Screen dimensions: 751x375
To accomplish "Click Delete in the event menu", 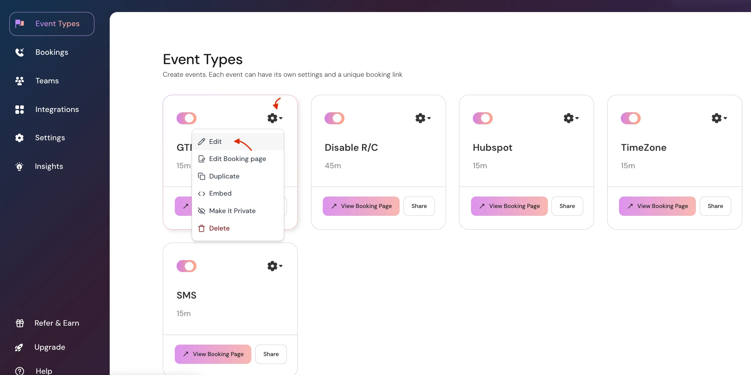I will point(219,228).
